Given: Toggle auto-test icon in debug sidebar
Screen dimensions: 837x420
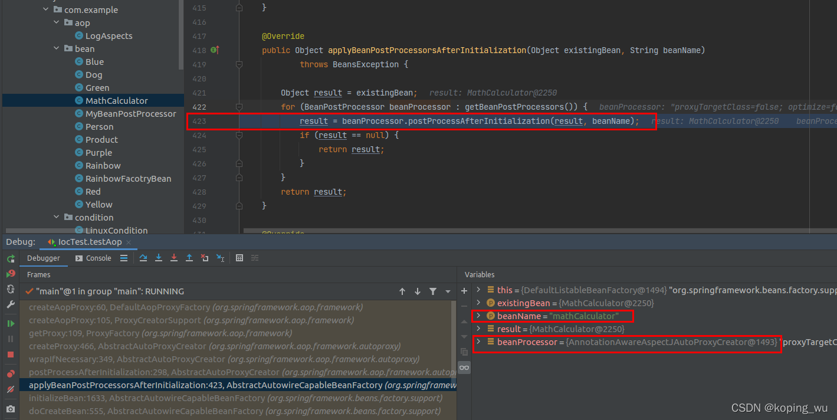Looking at the screenshot, I should click(x=11, y=289).
